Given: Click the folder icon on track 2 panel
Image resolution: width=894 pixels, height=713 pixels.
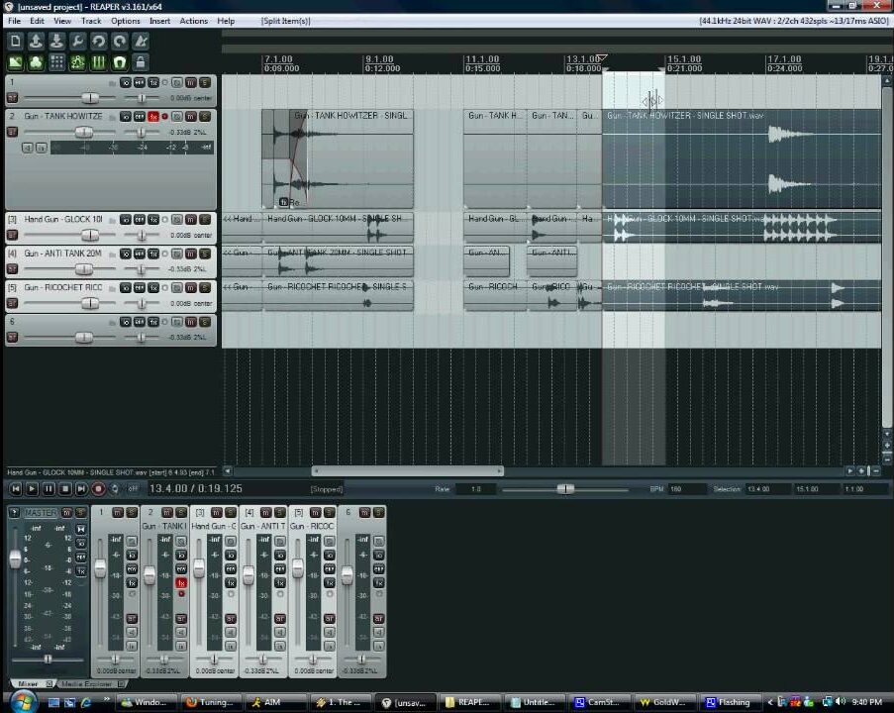Looking at the screenshot, I should click(x=112, y=118).
